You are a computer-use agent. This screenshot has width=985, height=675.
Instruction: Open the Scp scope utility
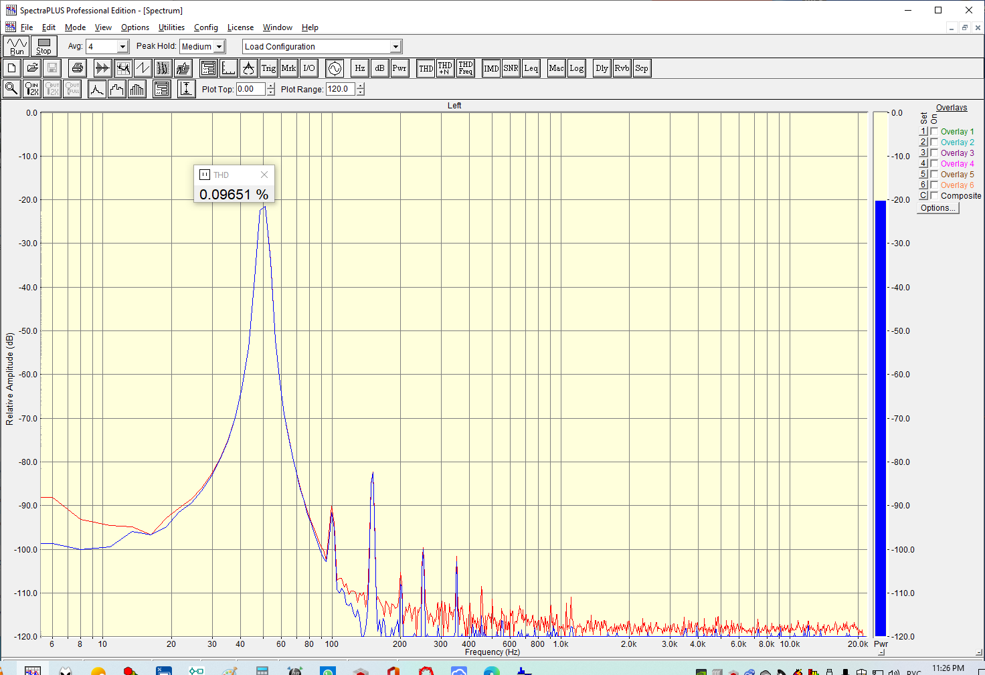641,68
